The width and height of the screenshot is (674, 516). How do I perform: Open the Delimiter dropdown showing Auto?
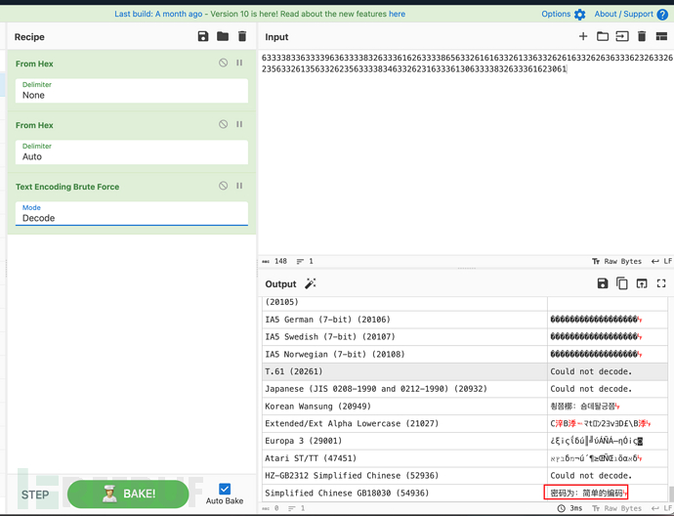click(131, 152)
